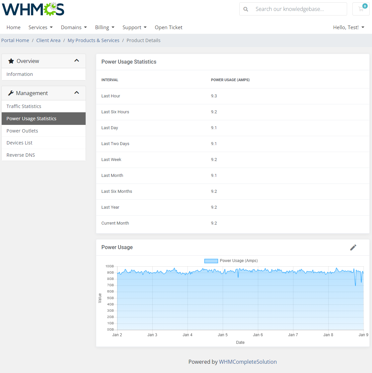Image resolution: width=372 pixels, height=373 pixels.
Task: Toggle the Power Usage (Amps) legend swatch
Action: click(x=211, y=261)
